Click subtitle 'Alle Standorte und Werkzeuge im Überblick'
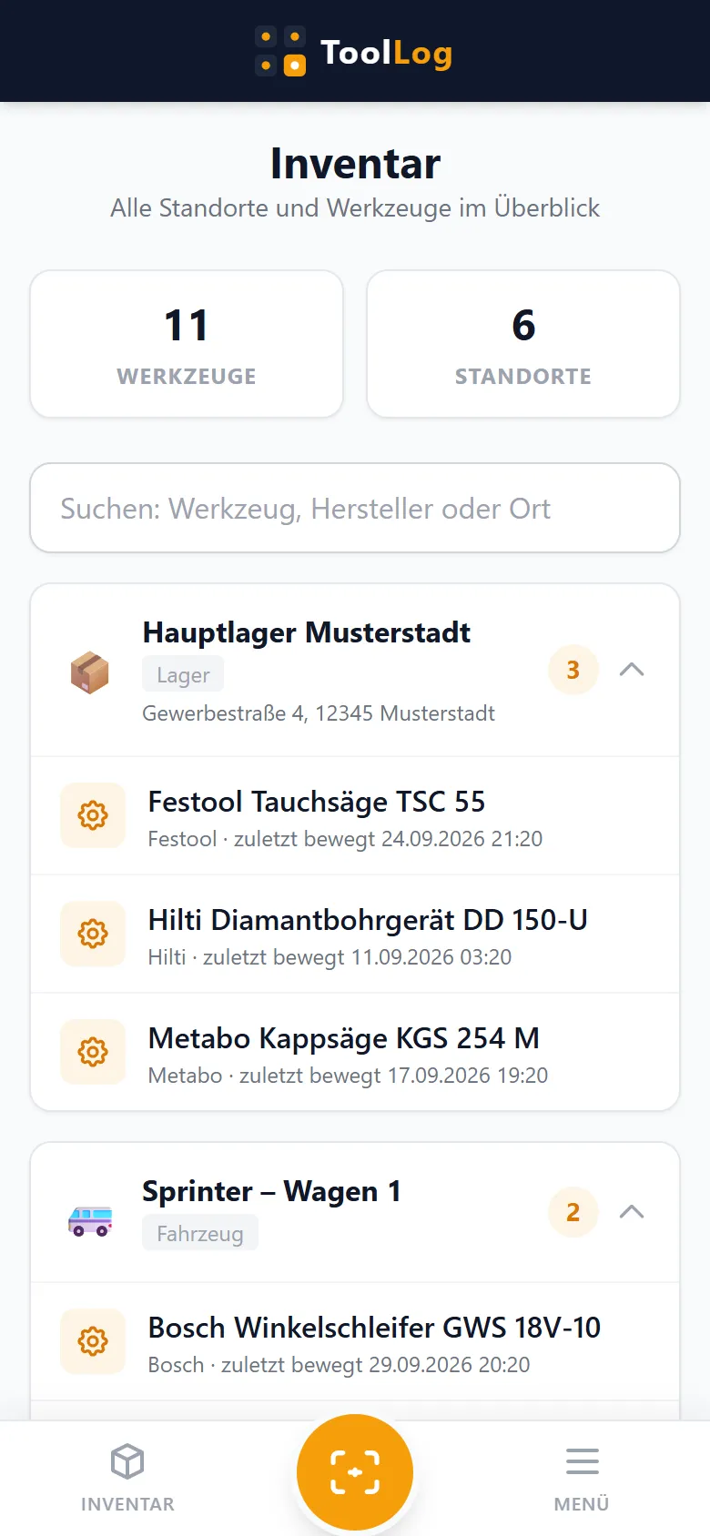Image resolution: width=710 pixels, height=1536 pixels. pyautogui.click(x=355, y=208)
